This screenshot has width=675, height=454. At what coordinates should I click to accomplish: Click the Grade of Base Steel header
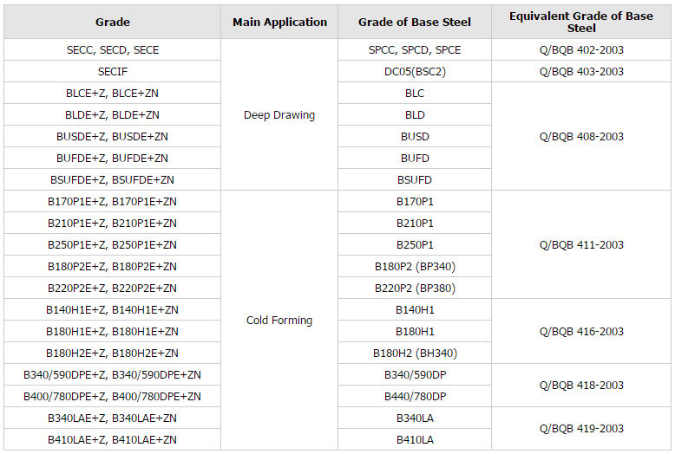click(x=415, y=22)
